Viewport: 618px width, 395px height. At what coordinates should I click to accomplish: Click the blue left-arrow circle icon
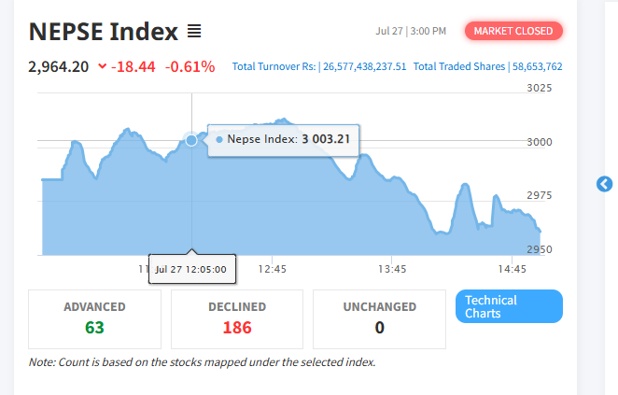click(604, 184)
